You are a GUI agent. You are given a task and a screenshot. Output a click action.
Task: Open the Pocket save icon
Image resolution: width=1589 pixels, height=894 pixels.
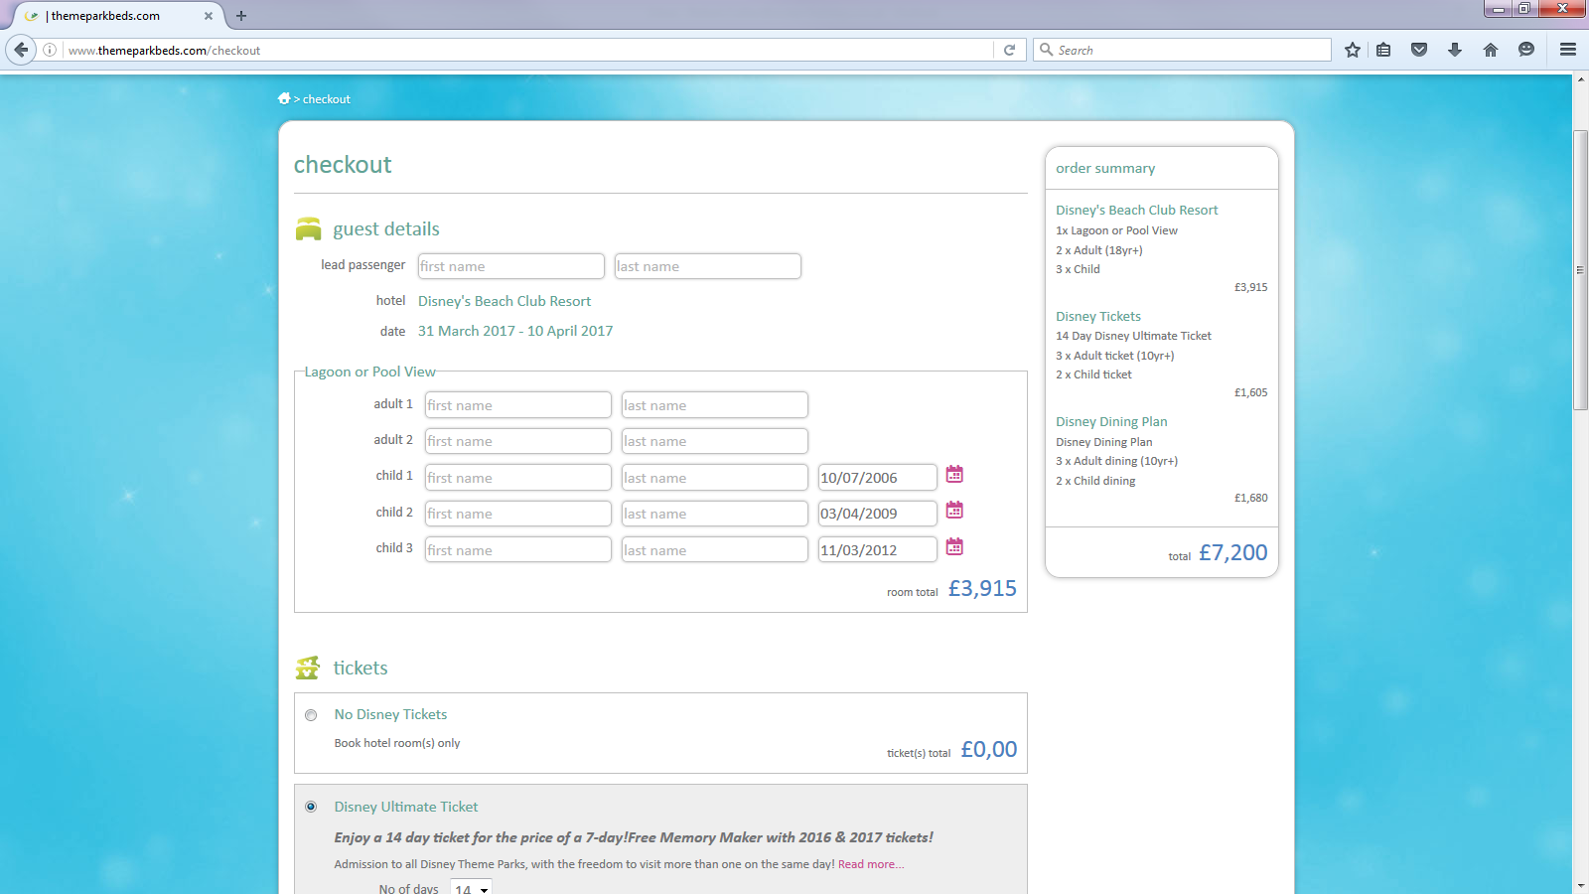coord(1419,50)
